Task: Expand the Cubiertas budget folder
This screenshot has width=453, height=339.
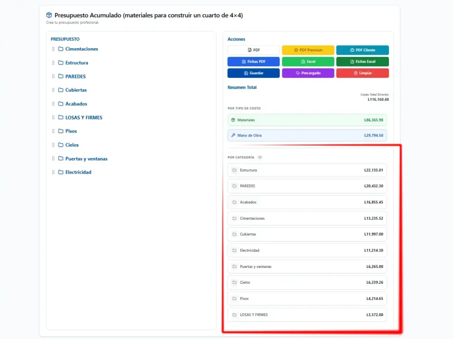Action: coord(76,90)
